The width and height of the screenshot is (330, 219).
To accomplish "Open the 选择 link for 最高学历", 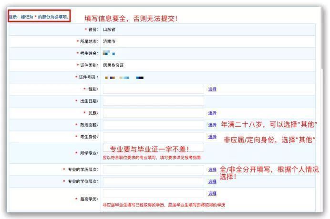I will coord(212,194).
